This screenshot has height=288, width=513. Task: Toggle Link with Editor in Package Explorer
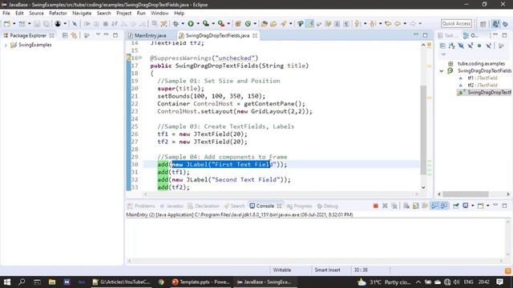tap(75, 35)
